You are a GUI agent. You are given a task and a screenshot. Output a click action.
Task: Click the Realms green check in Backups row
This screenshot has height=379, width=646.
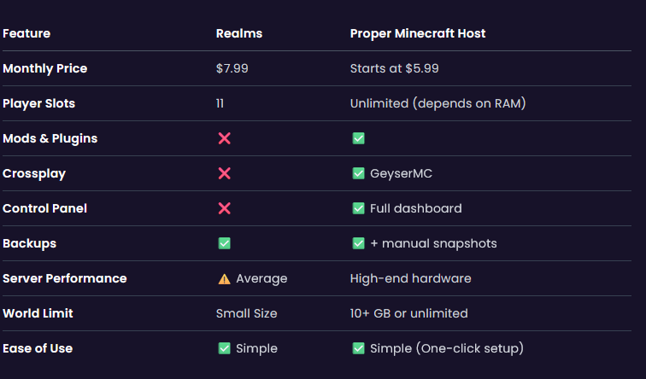point(224,243)
